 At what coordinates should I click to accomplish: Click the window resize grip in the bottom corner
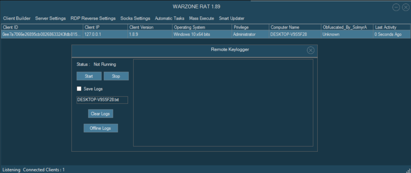(x=408, y=170)
